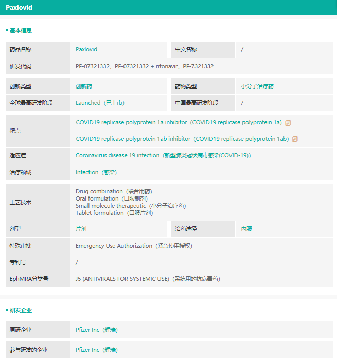
Task: Click the 药品名称 label cell
Action: pyautogui.click(x=38, y=50)
